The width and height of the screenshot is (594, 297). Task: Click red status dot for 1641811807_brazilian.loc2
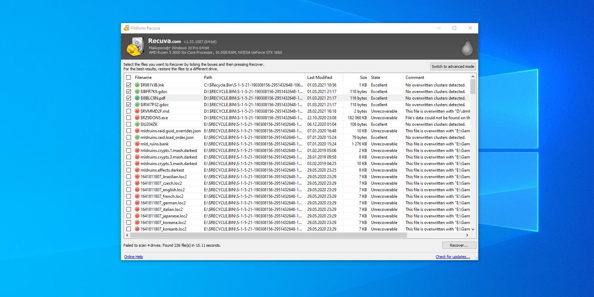137,176
